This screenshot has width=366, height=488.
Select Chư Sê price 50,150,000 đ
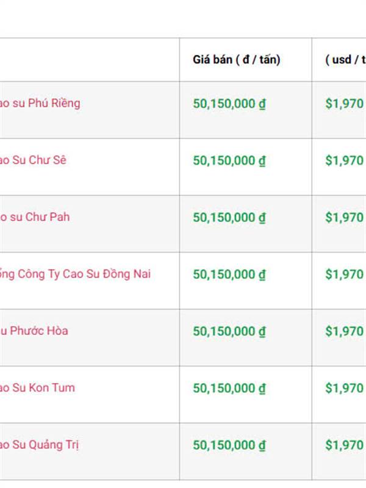point(229,160)
